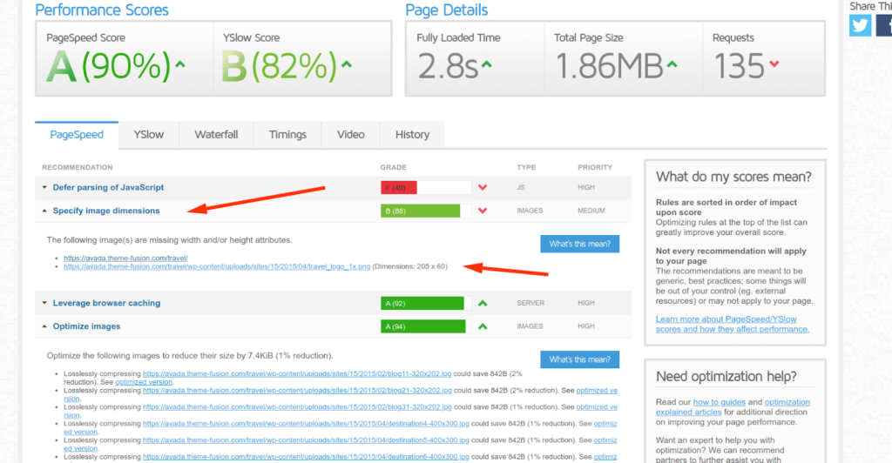Click the A (94) grade bar
Image resolution: width=892 pixels, height=463 pixels.
[425, 326]
